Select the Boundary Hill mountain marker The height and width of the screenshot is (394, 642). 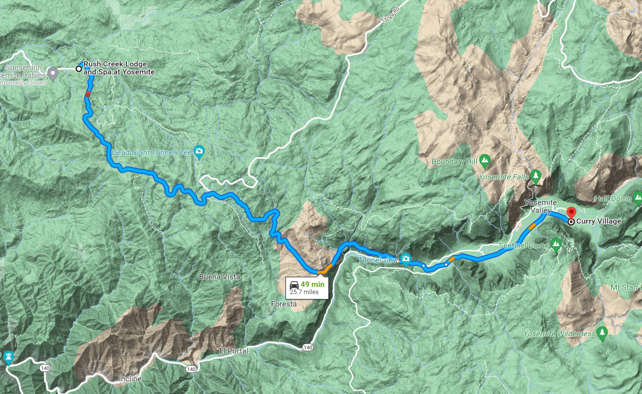pyautogui.click(x=485, y=161)
